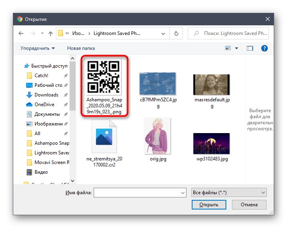Click the pin icon next to Документы
This screenshot has width=287, height=228.
[66, 114]
